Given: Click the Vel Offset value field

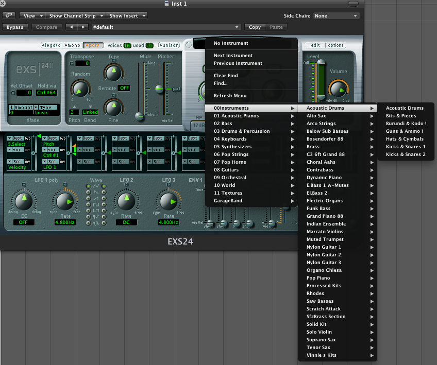Looking at the screenshot, I should pyautogui.click(x=24, y=93).
